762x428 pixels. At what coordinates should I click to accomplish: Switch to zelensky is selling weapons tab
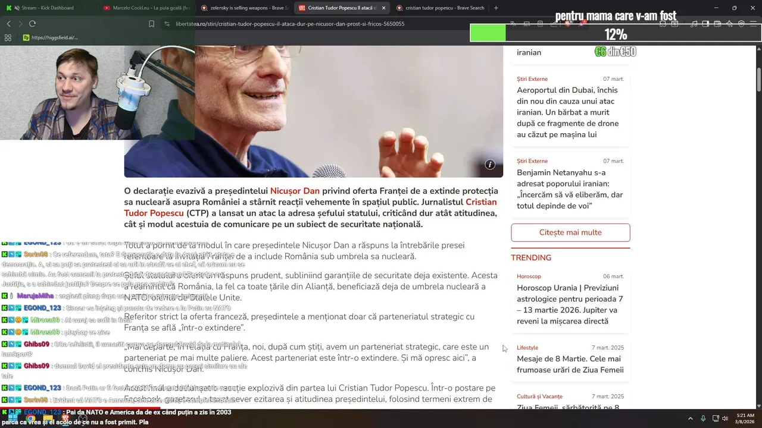pos(244,8)
